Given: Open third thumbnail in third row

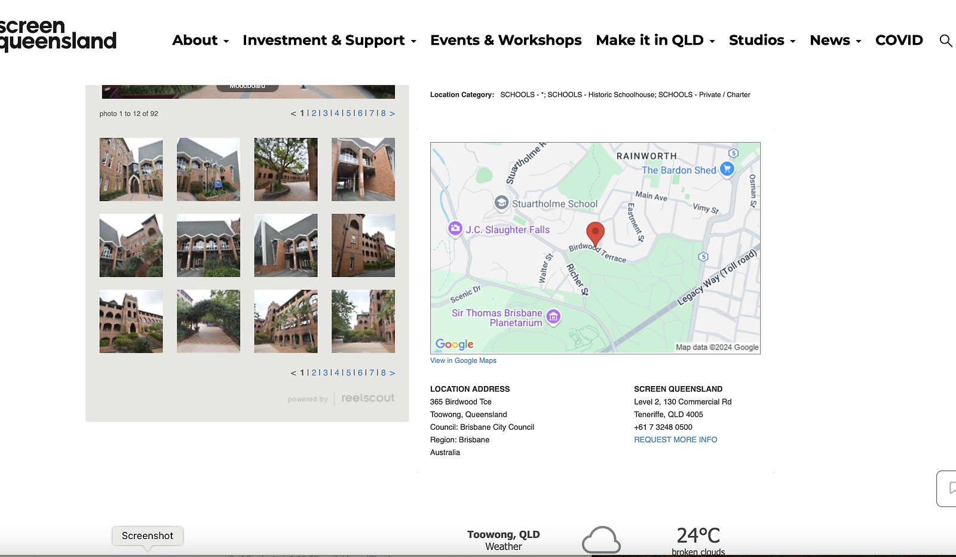Looking at the screenshot, I should coord(286,322).
